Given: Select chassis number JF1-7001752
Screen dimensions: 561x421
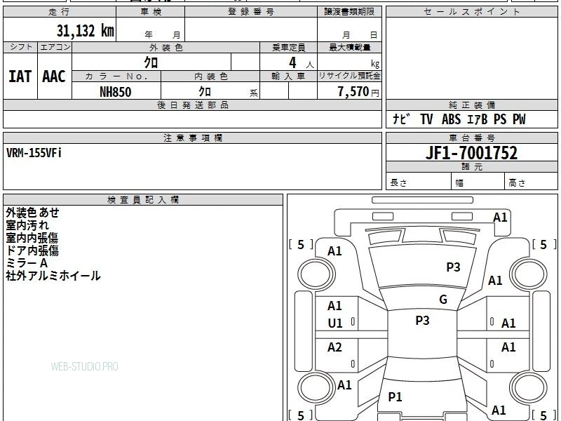Looking at the screenshot, I should 471,153.
